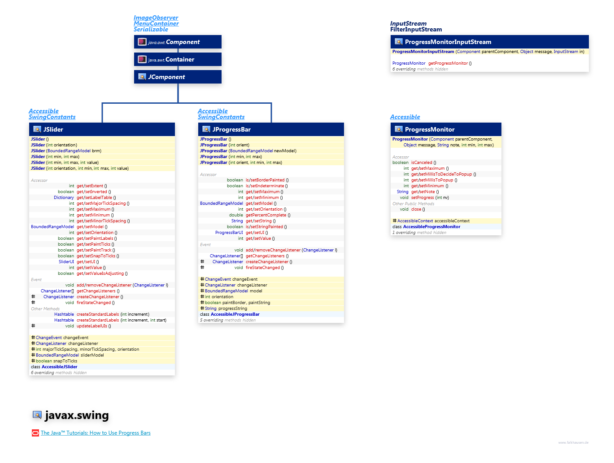Click the javax.swing package icon
The width and height of the screenshot is (614, 463).
tap(37, 415)
